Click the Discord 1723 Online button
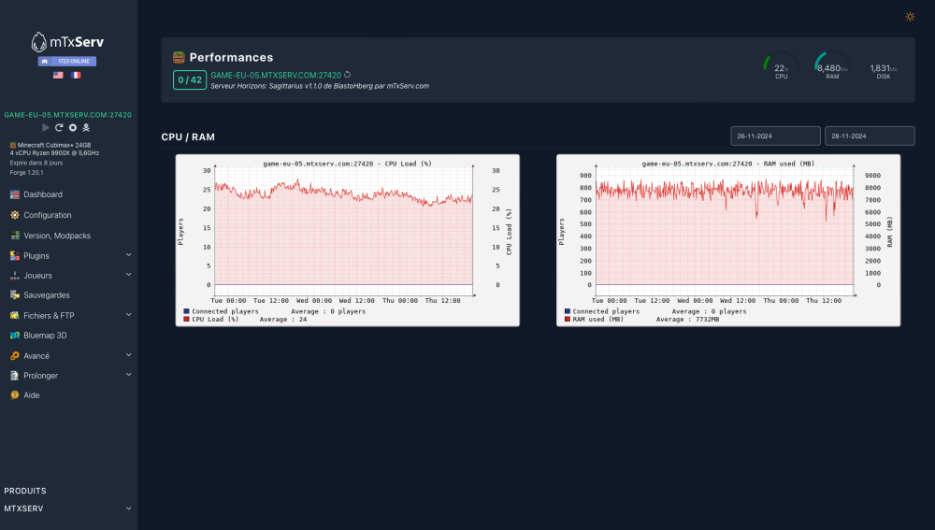 click(67, 61)
